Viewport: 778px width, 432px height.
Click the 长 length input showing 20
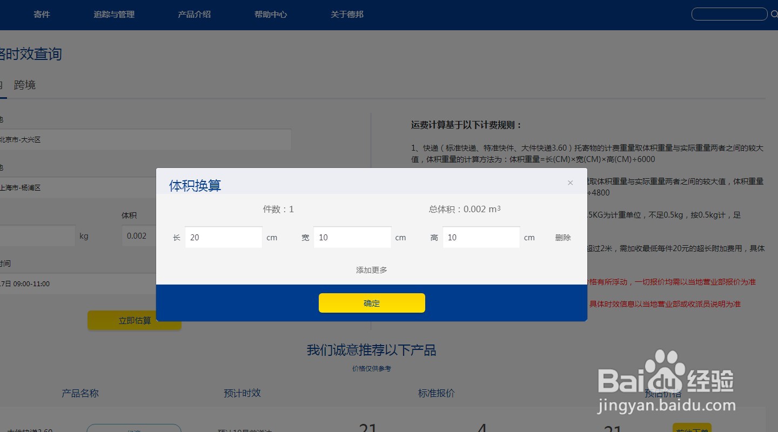(223, 237)
